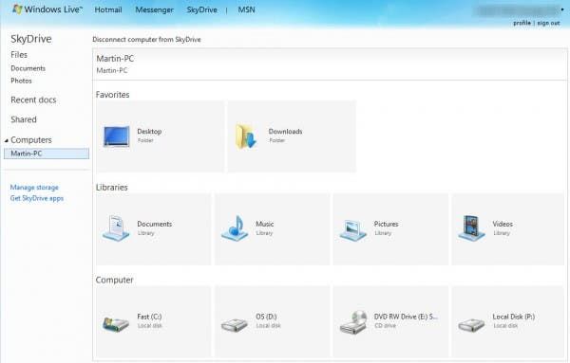
Task: Open Photos in the sidebar
Action: click(21, 81)
